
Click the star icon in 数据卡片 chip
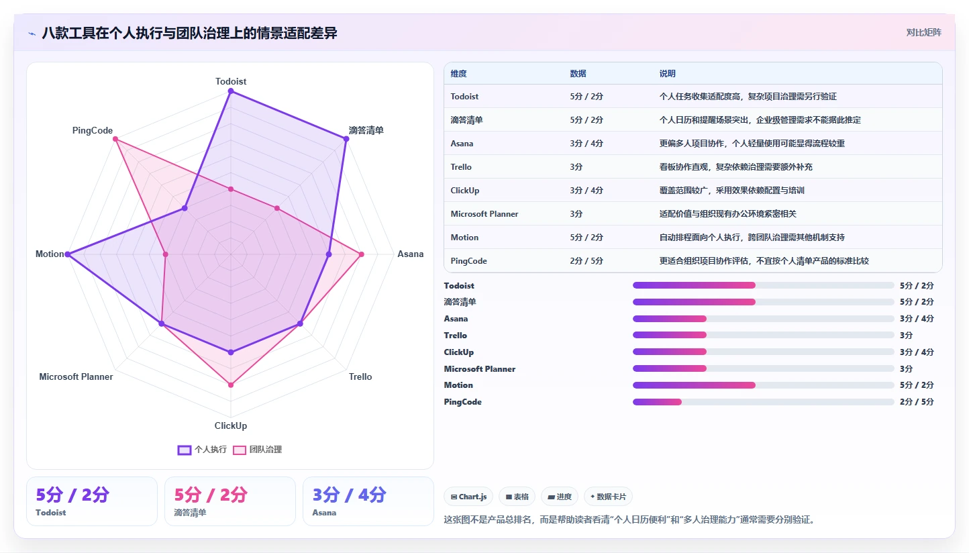point(593,497)
